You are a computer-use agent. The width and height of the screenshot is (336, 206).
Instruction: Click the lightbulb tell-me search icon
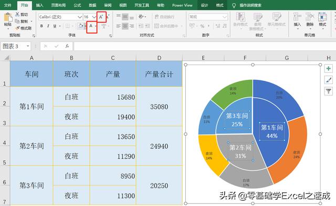[234, 5]
